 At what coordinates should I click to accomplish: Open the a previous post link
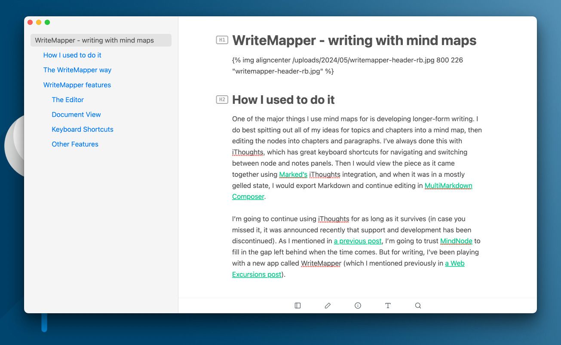[357, 241]
